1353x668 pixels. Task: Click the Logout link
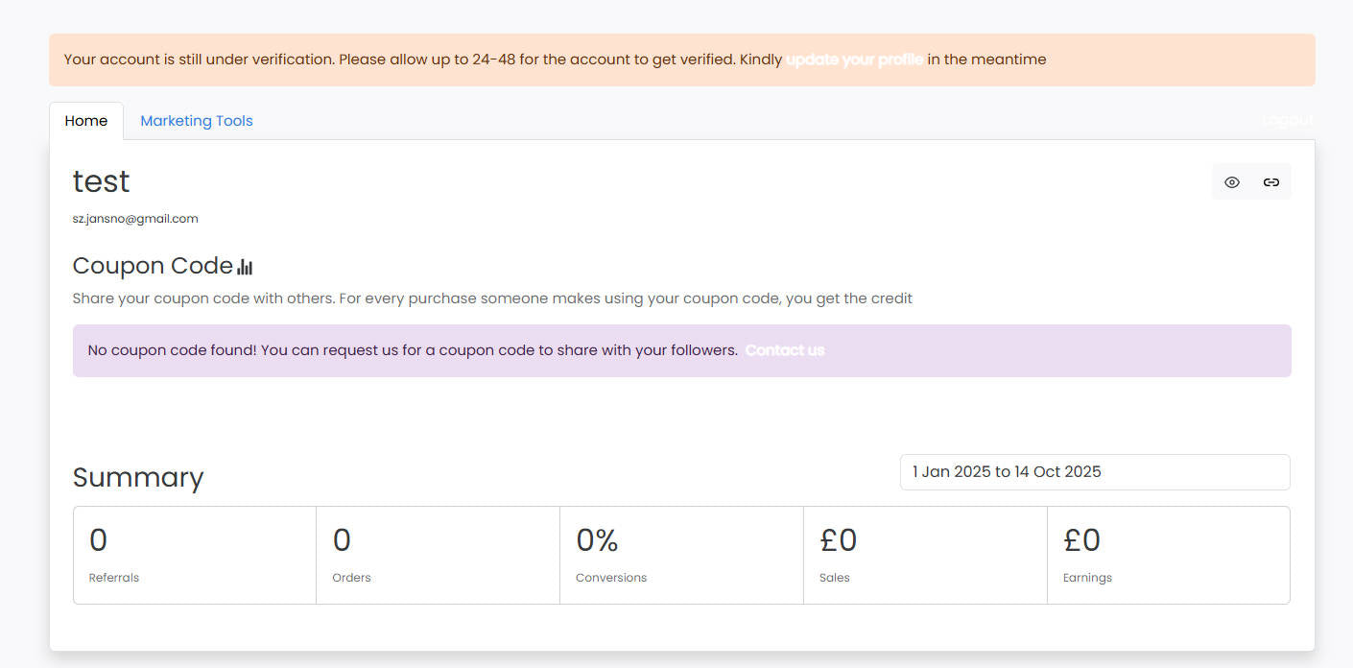[1287, 120]
